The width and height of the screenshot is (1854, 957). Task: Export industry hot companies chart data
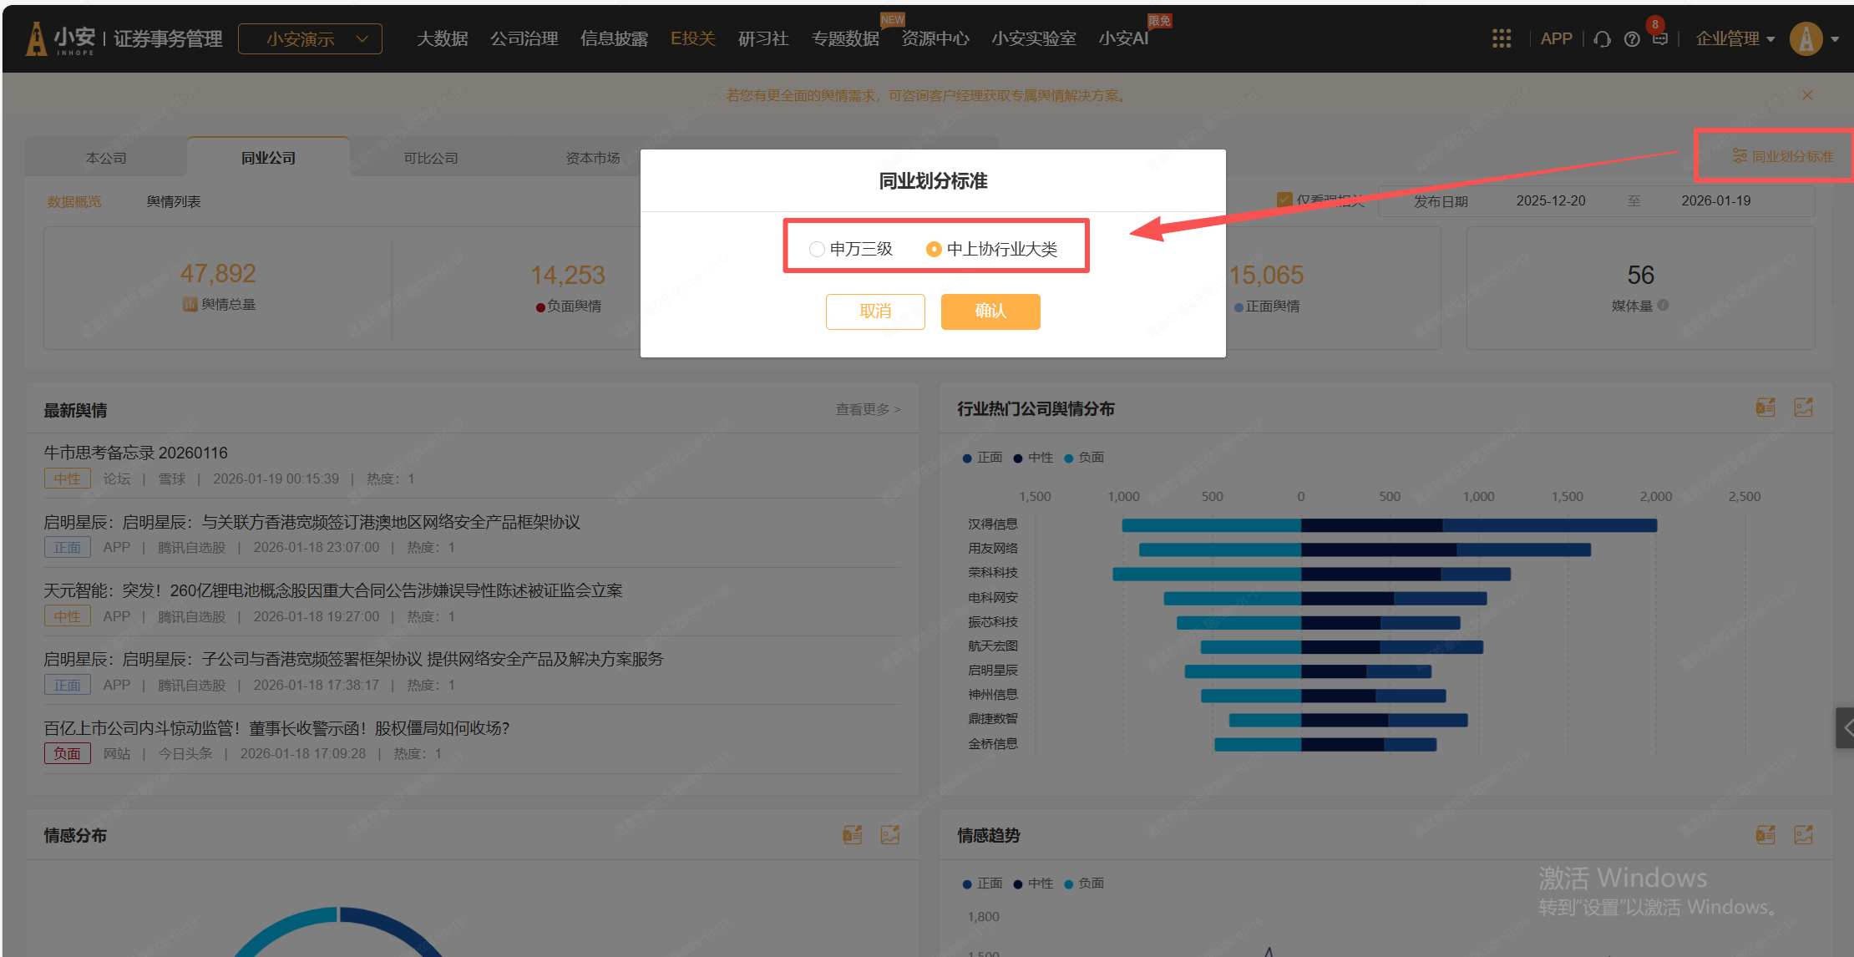1765,408
